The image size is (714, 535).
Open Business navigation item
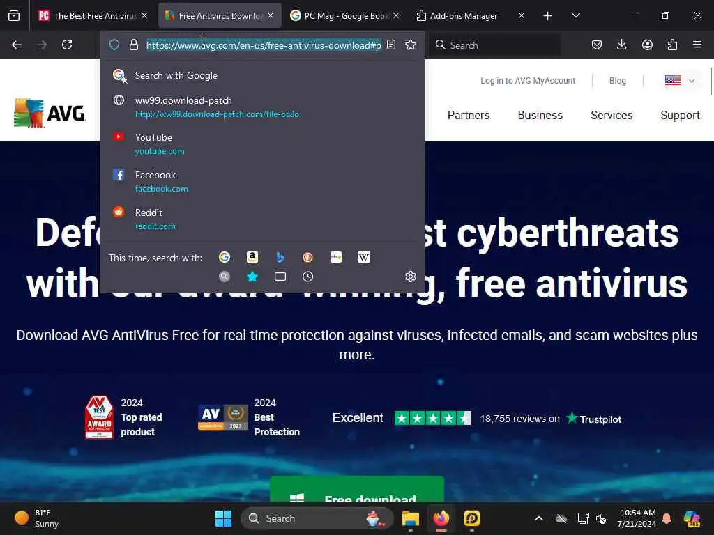pos(540,115)
